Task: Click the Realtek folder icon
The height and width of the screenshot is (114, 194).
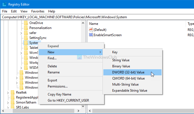Action: (x=13, y=92)
